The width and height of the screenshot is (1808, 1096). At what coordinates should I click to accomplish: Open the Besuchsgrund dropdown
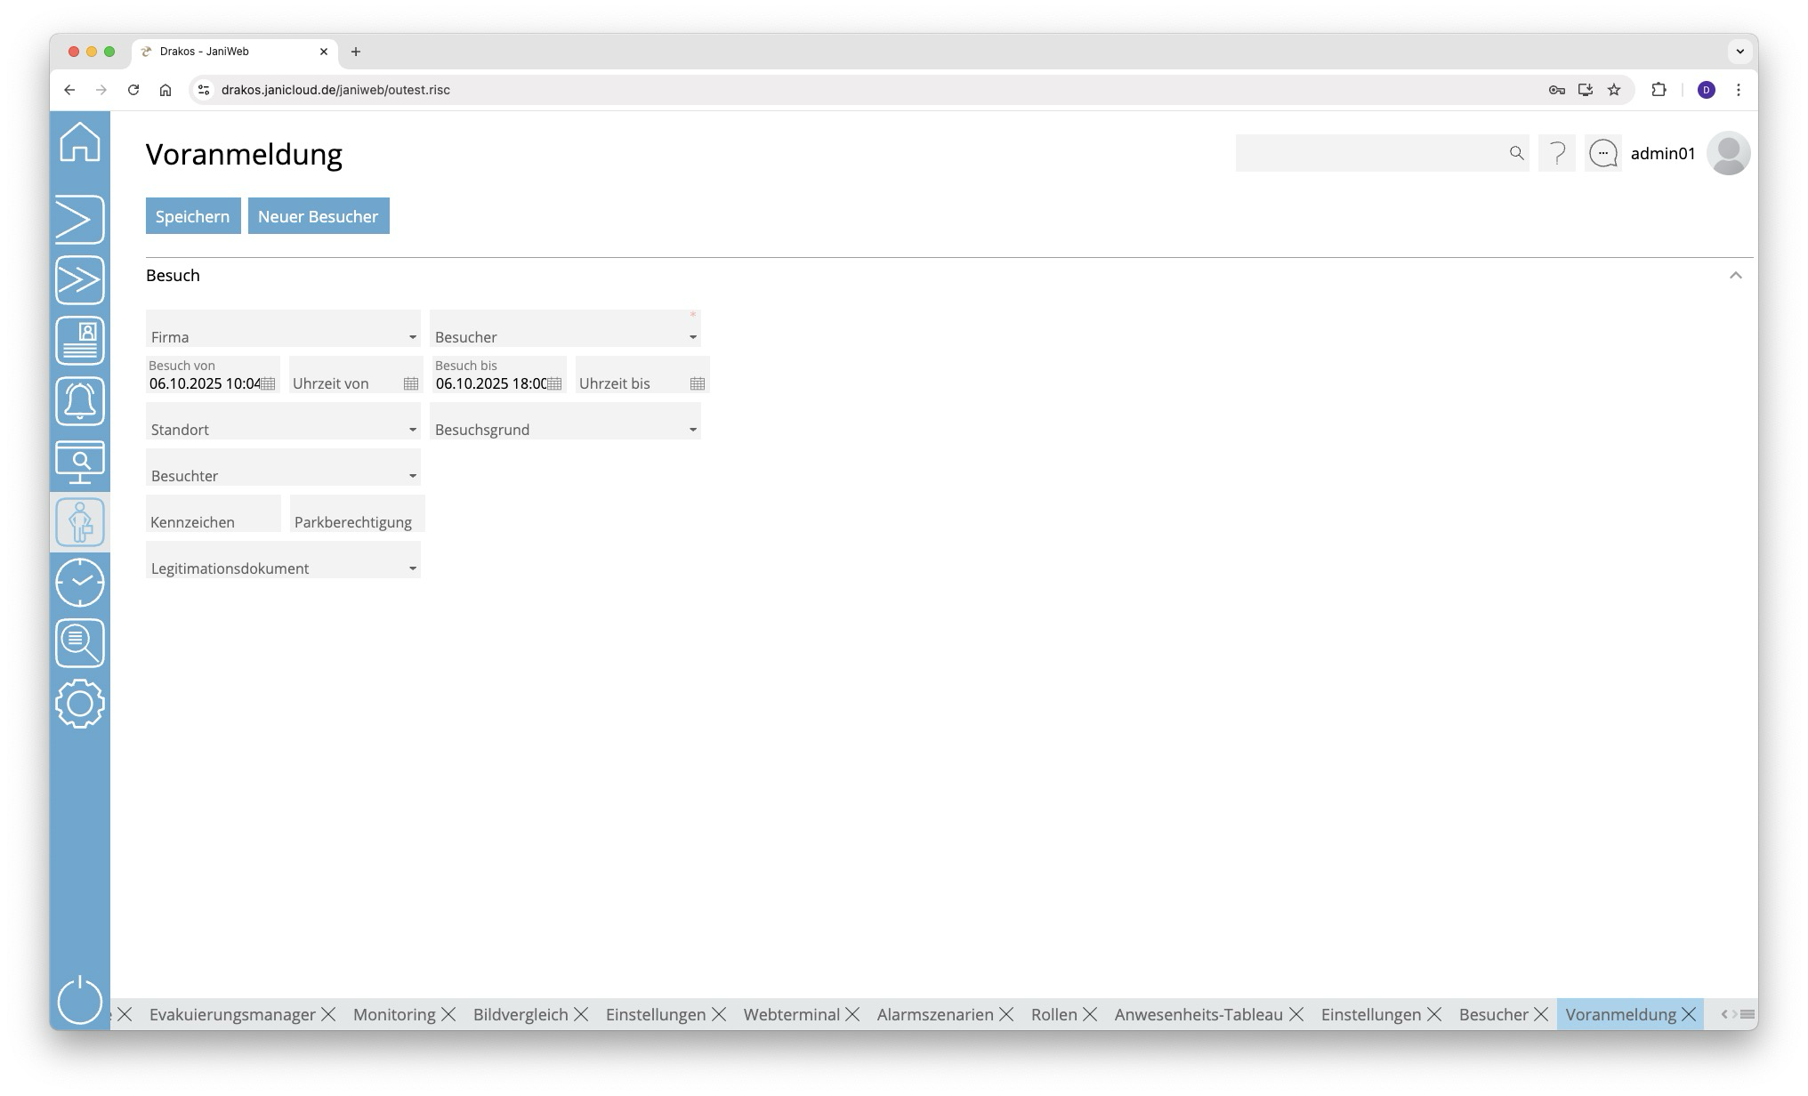pyautogui.click(x=692, y=430)
